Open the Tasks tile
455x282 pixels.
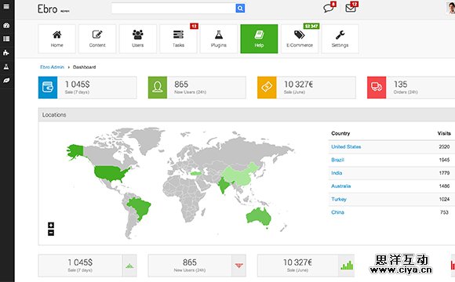(x=178, y=39)
